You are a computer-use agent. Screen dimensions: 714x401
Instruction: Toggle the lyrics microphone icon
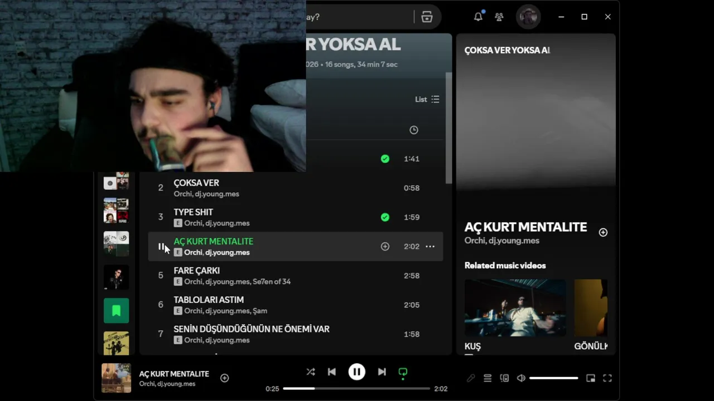[471, 378]
